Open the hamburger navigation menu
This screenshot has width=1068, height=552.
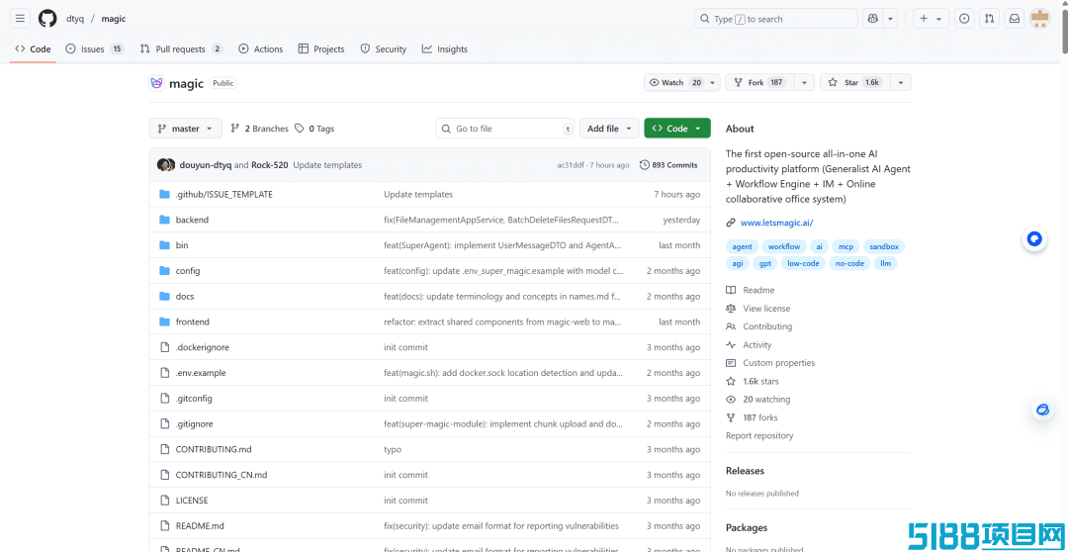tap(21, 19)
